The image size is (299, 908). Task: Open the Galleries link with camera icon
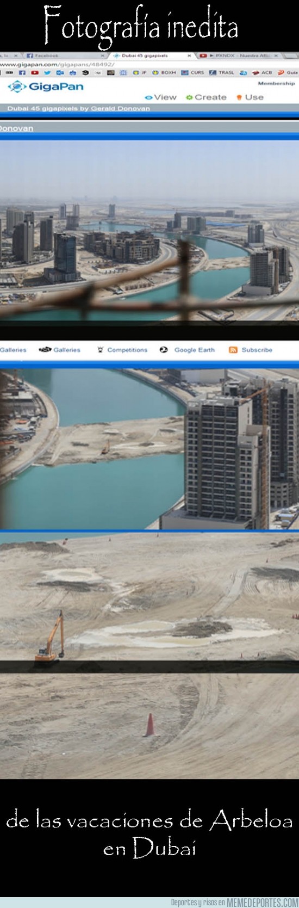60,350
